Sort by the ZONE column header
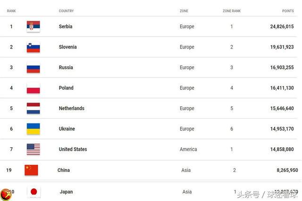302x201 pixels. click(184, 11)
